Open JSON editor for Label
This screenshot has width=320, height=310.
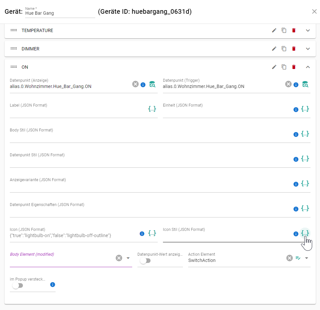[152, 109]
